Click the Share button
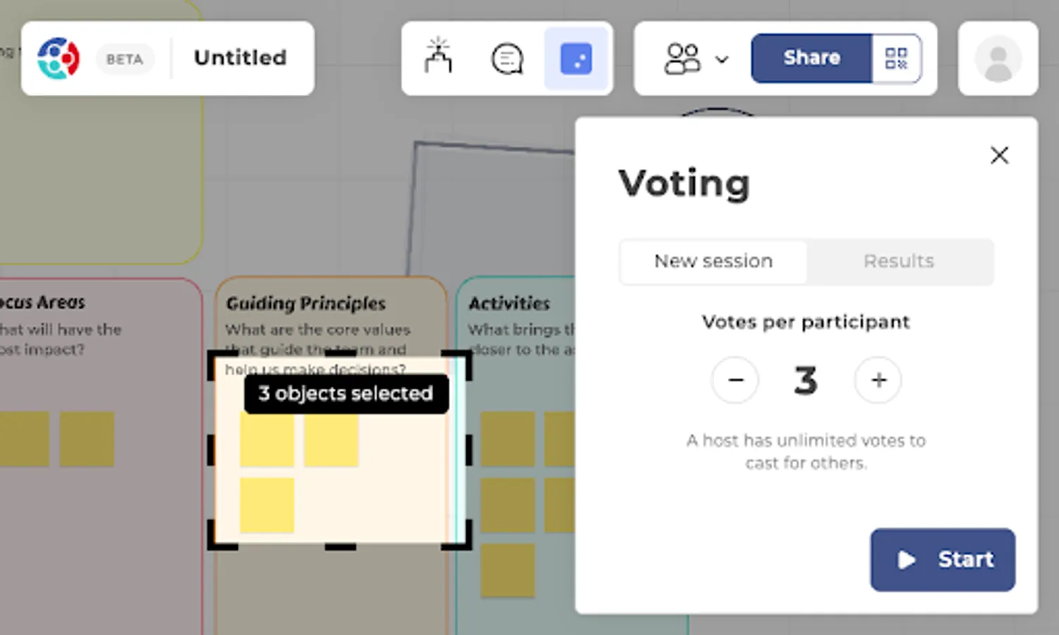The image size is (1059, 635). pyautogui.click(x=811, y=58)
